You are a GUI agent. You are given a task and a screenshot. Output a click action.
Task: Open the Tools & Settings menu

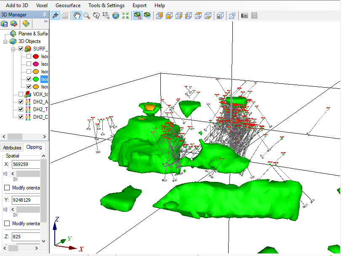coord(106,5)
